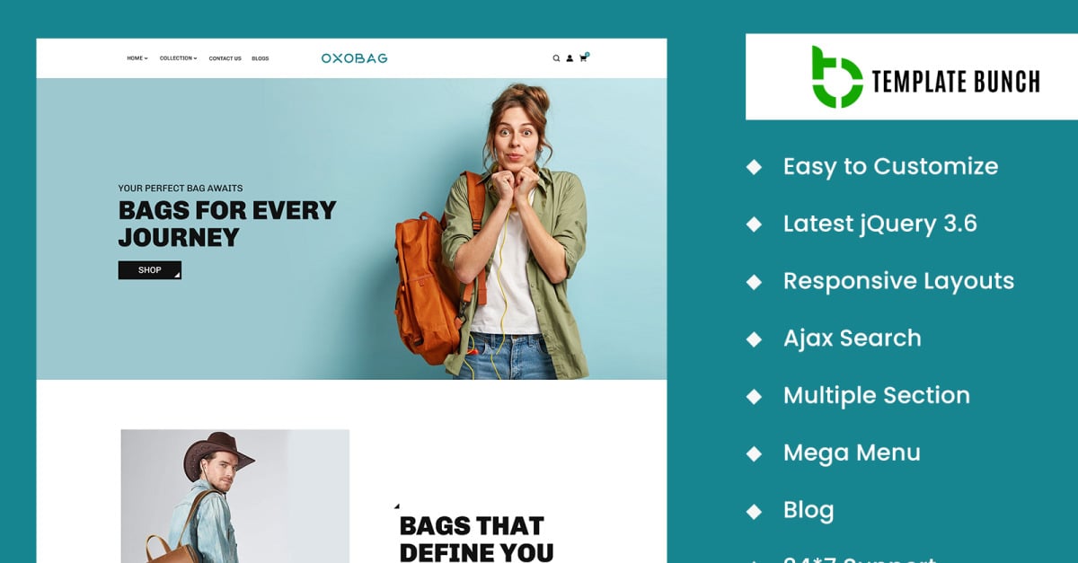
Task: Open the search icon in header
Action: 556,58
